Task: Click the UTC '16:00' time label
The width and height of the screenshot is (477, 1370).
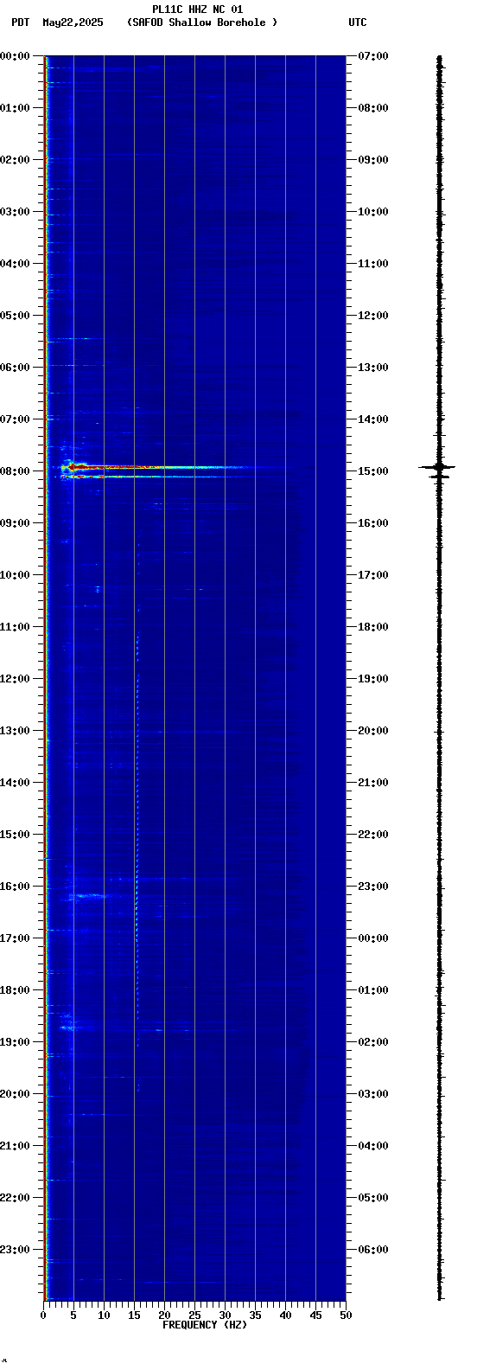Action: point(373,523)
